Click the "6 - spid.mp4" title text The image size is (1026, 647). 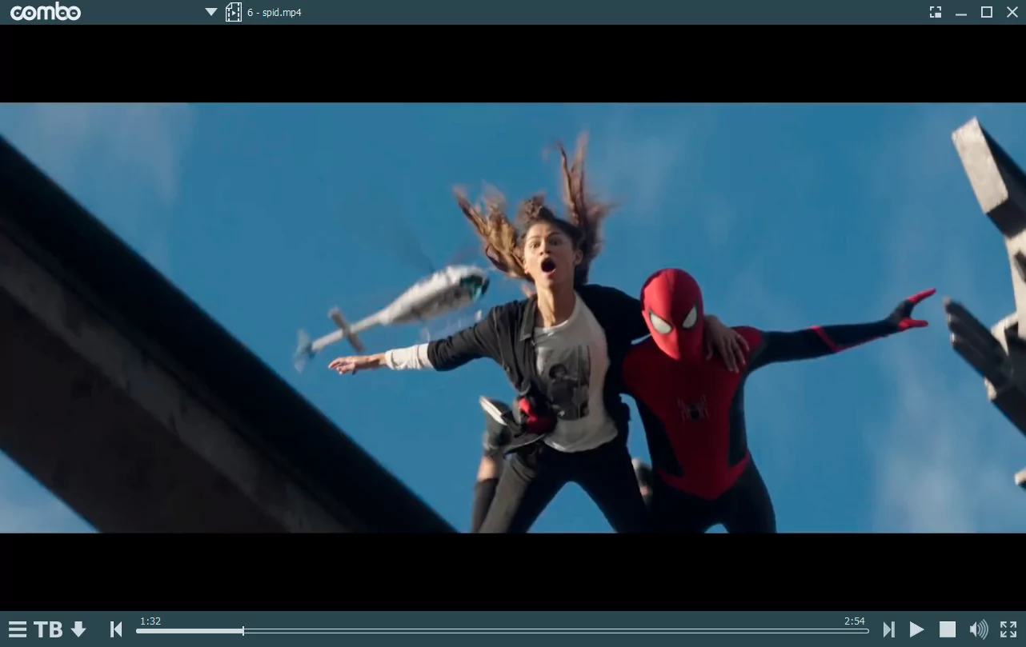click(275, 13)
